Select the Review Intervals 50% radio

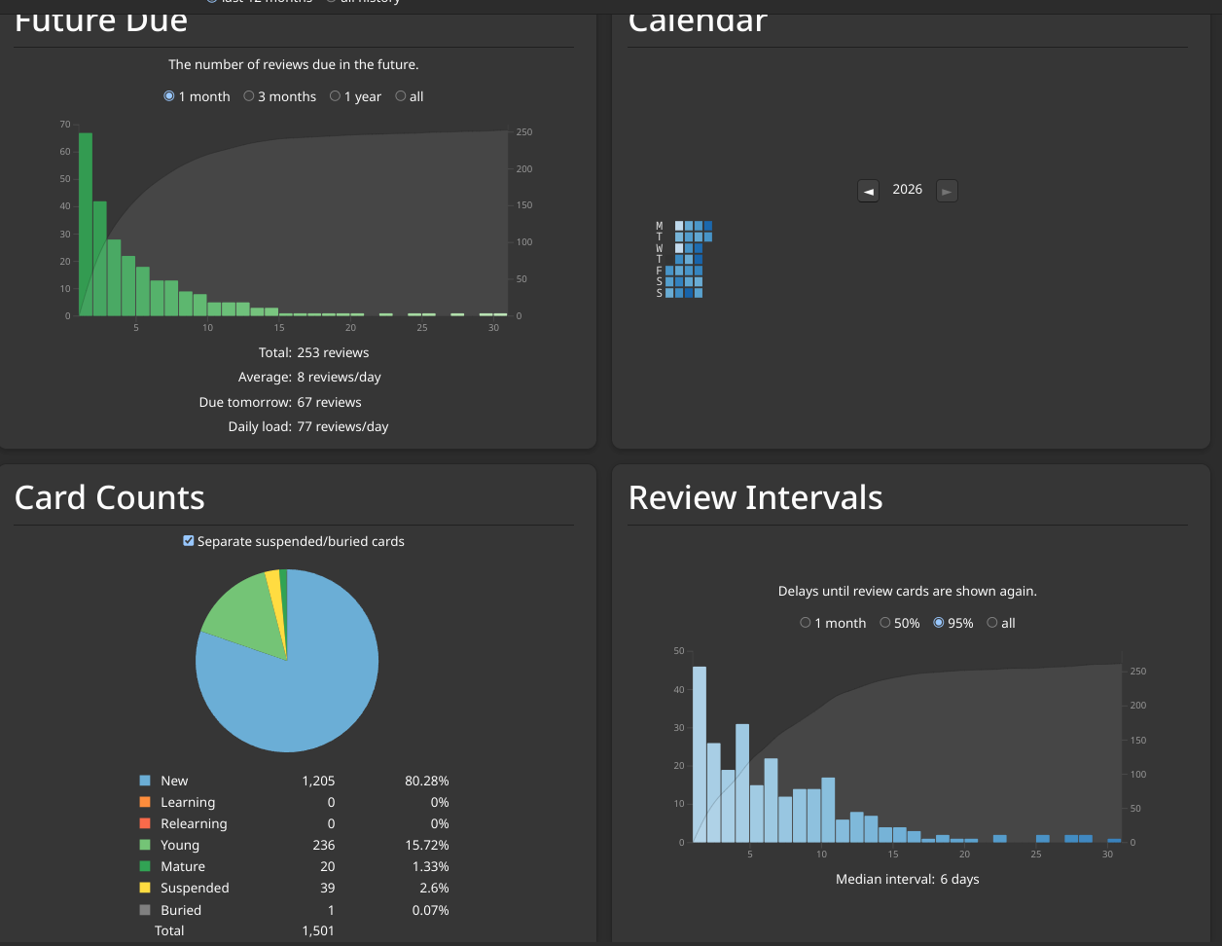(885, 623)
